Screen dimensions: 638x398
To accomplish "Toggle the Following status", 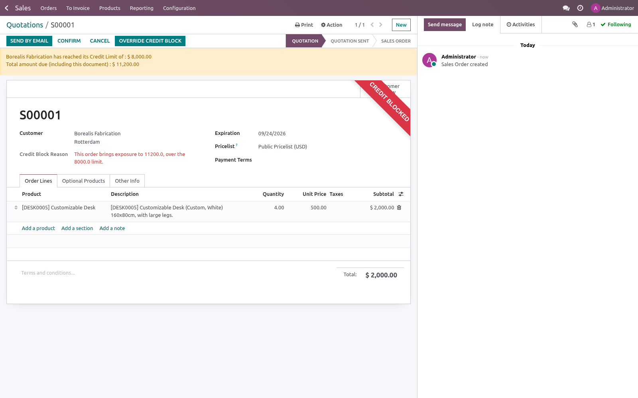I will (616, 25).
